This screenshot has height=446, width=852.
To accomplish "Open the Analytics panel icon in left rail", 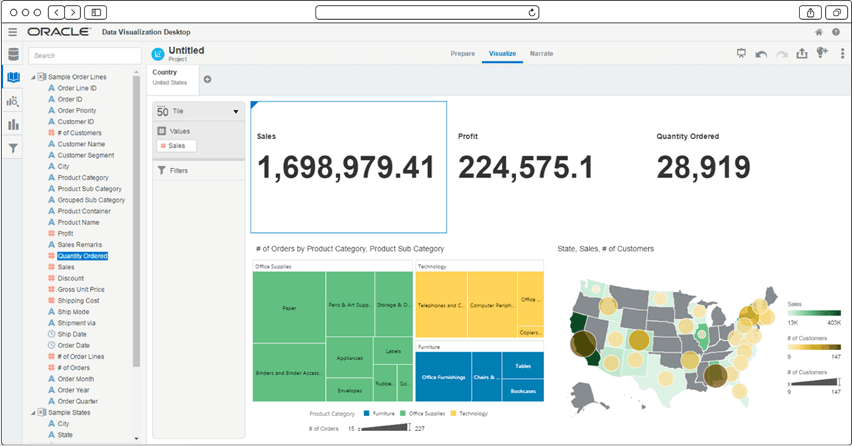I will tap(12, 101).
